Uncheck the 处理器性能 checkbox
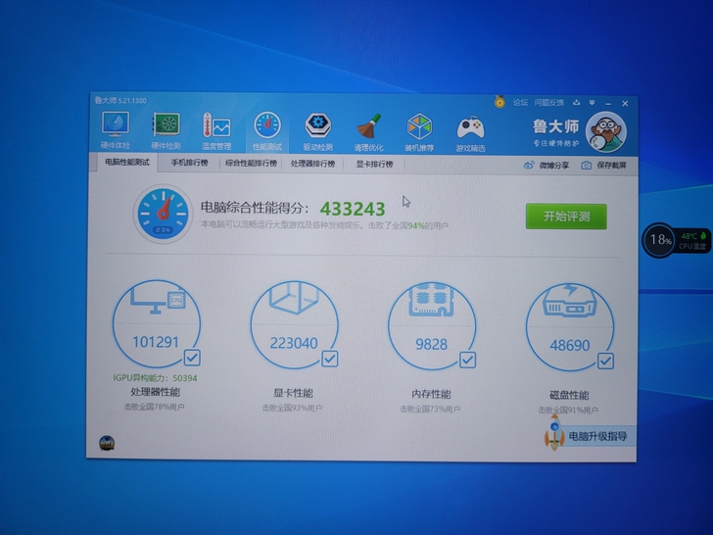This screenshot has width=713, height=535. (192, 358)
